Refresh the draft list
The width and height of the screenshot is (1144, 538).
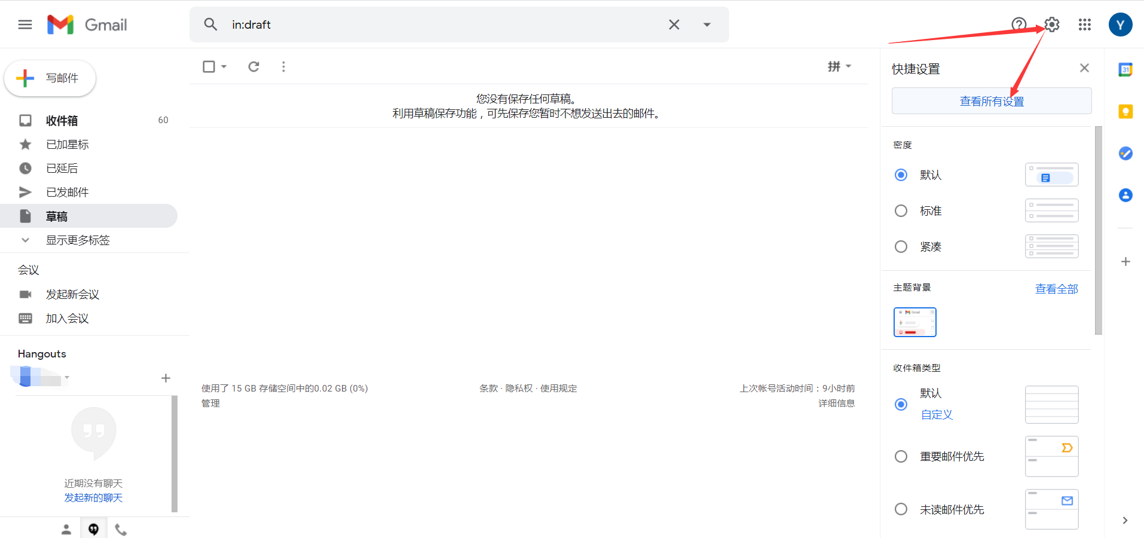(254, 66)
